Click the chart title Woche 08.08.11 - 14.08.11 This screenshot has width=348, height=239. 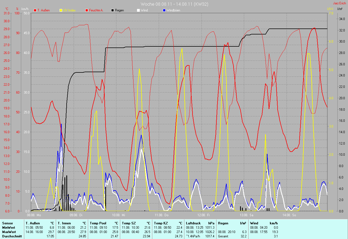[174, 4]
